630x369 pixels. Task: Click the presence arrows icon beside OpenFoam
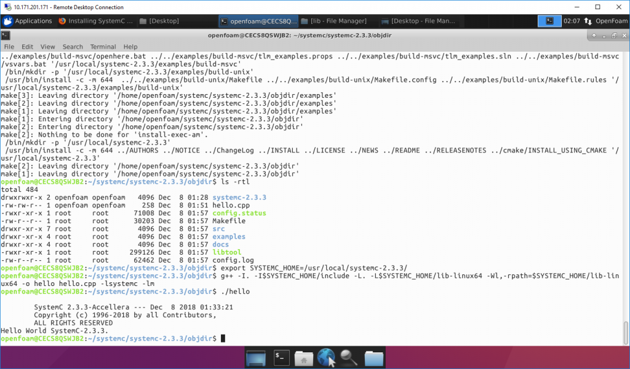[588, 20]
